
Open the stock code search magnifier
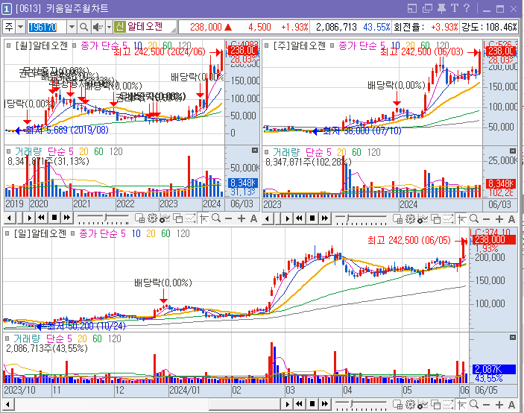(x=84, y=27)
